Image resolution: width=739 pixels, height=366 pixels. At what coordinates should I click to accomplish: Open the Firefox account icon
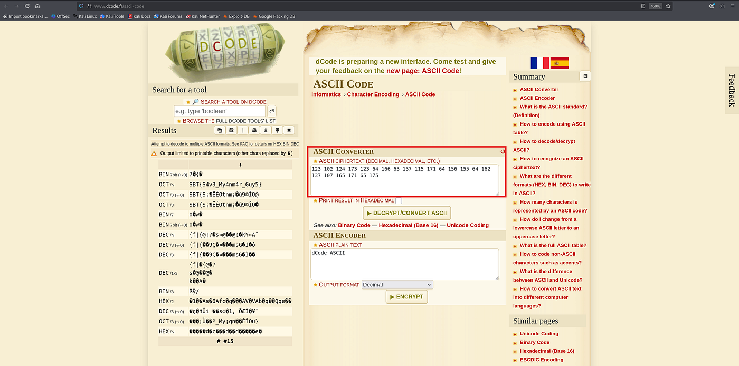(712, 6)
